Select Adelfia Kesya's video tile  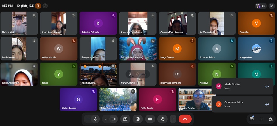click(x=98, y=74)
